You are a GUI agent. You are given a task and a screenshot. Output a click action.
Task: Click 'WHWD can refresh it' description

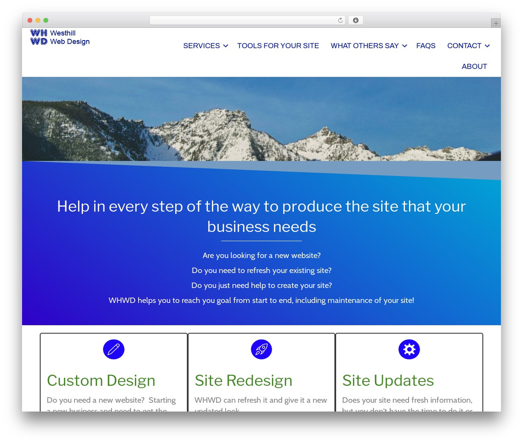coord(261,405)
